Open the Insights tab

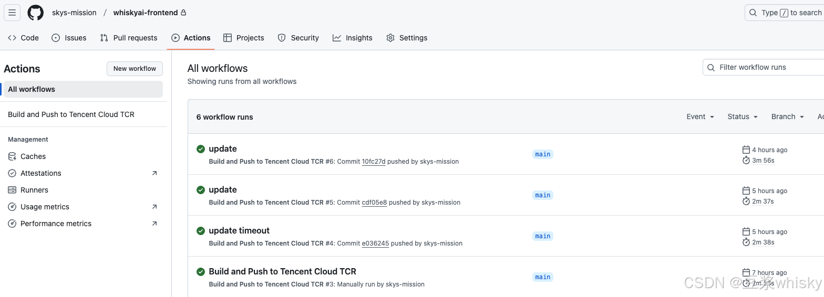(x=353, y=38)
